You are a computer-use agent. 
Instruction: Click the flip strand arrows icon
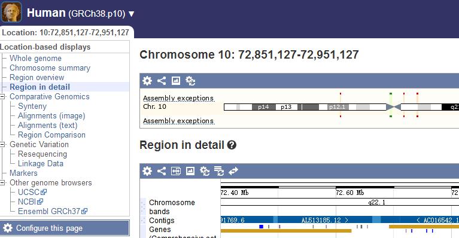(x=233, y=171)
